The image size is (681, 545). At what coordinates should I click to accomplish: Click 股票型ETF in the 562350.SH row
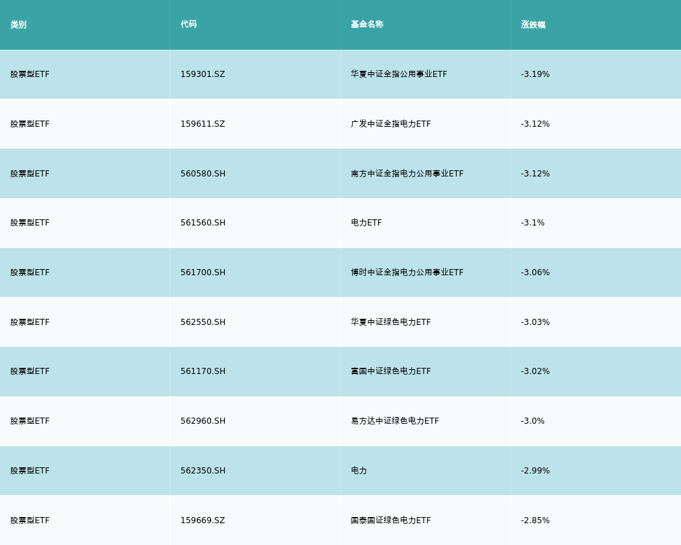click(x=30, y=471)
